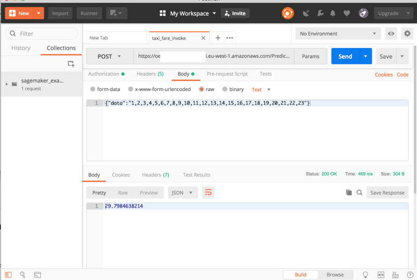Image resolution: width=417 pixels, height=280 pixels.
Task: Open the POST method dropdown
Action: coord(109,56)
